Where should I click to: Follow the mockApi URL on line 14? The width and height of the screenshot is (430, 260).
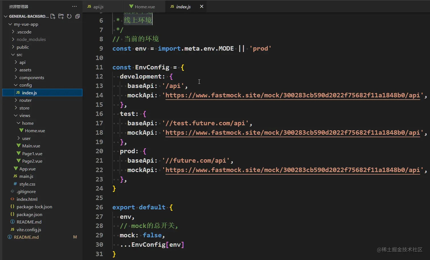pos(293,95)
